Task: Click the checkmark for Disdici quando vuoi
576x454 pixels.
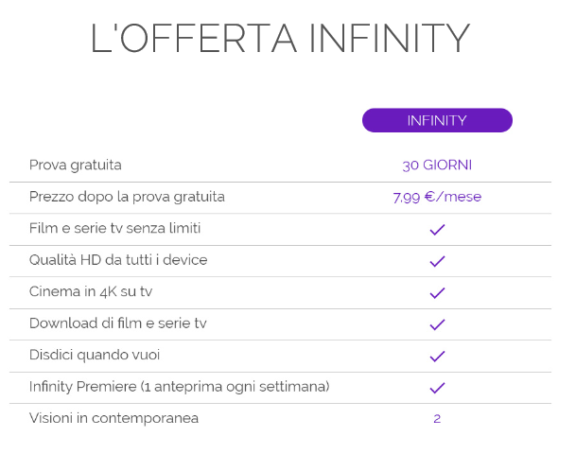Action: [437, 356]
